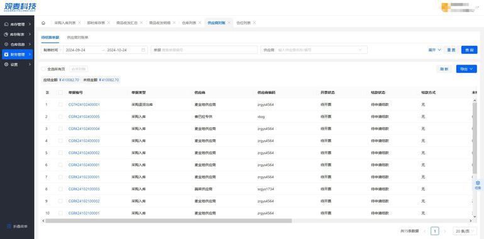
Task: Expand more filters with 展开
Action: point(434,50)
